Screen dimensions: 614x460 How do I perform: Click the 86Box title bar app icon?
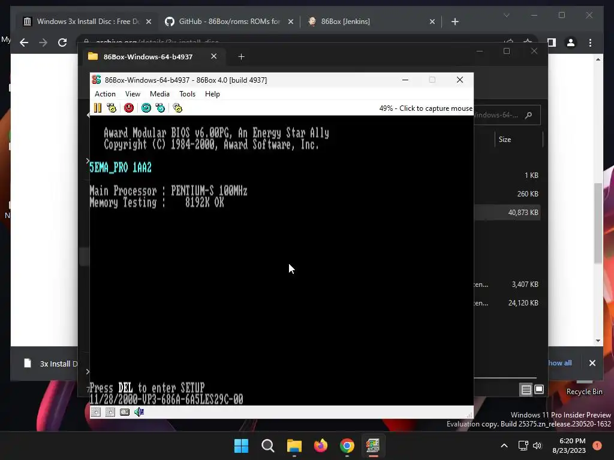point(97,80)
